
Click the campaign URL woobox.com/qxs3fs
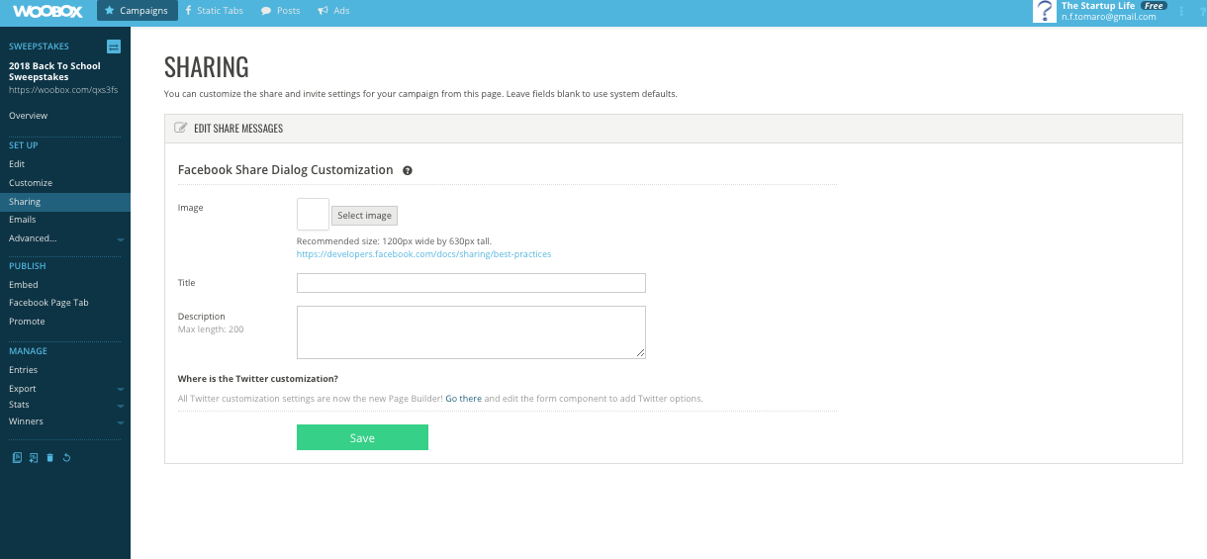click(x=63, y=89)
